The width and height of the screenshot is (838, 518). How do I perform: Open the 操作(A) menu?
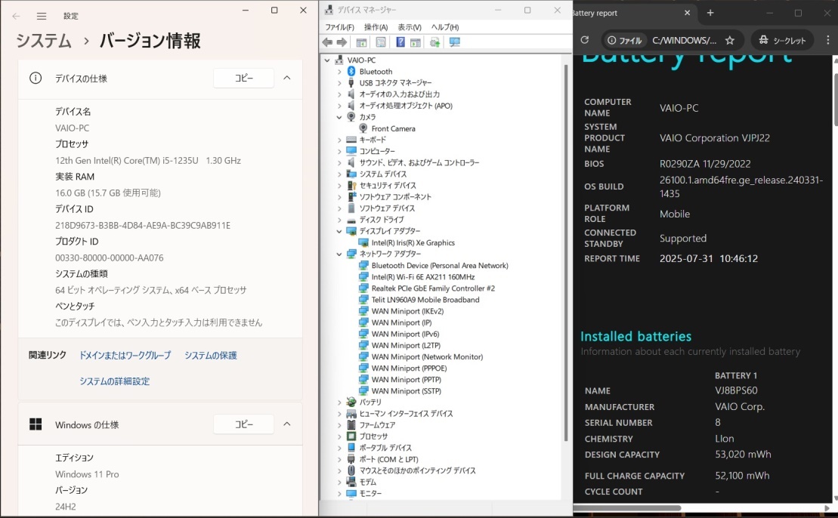pos(376,27)
